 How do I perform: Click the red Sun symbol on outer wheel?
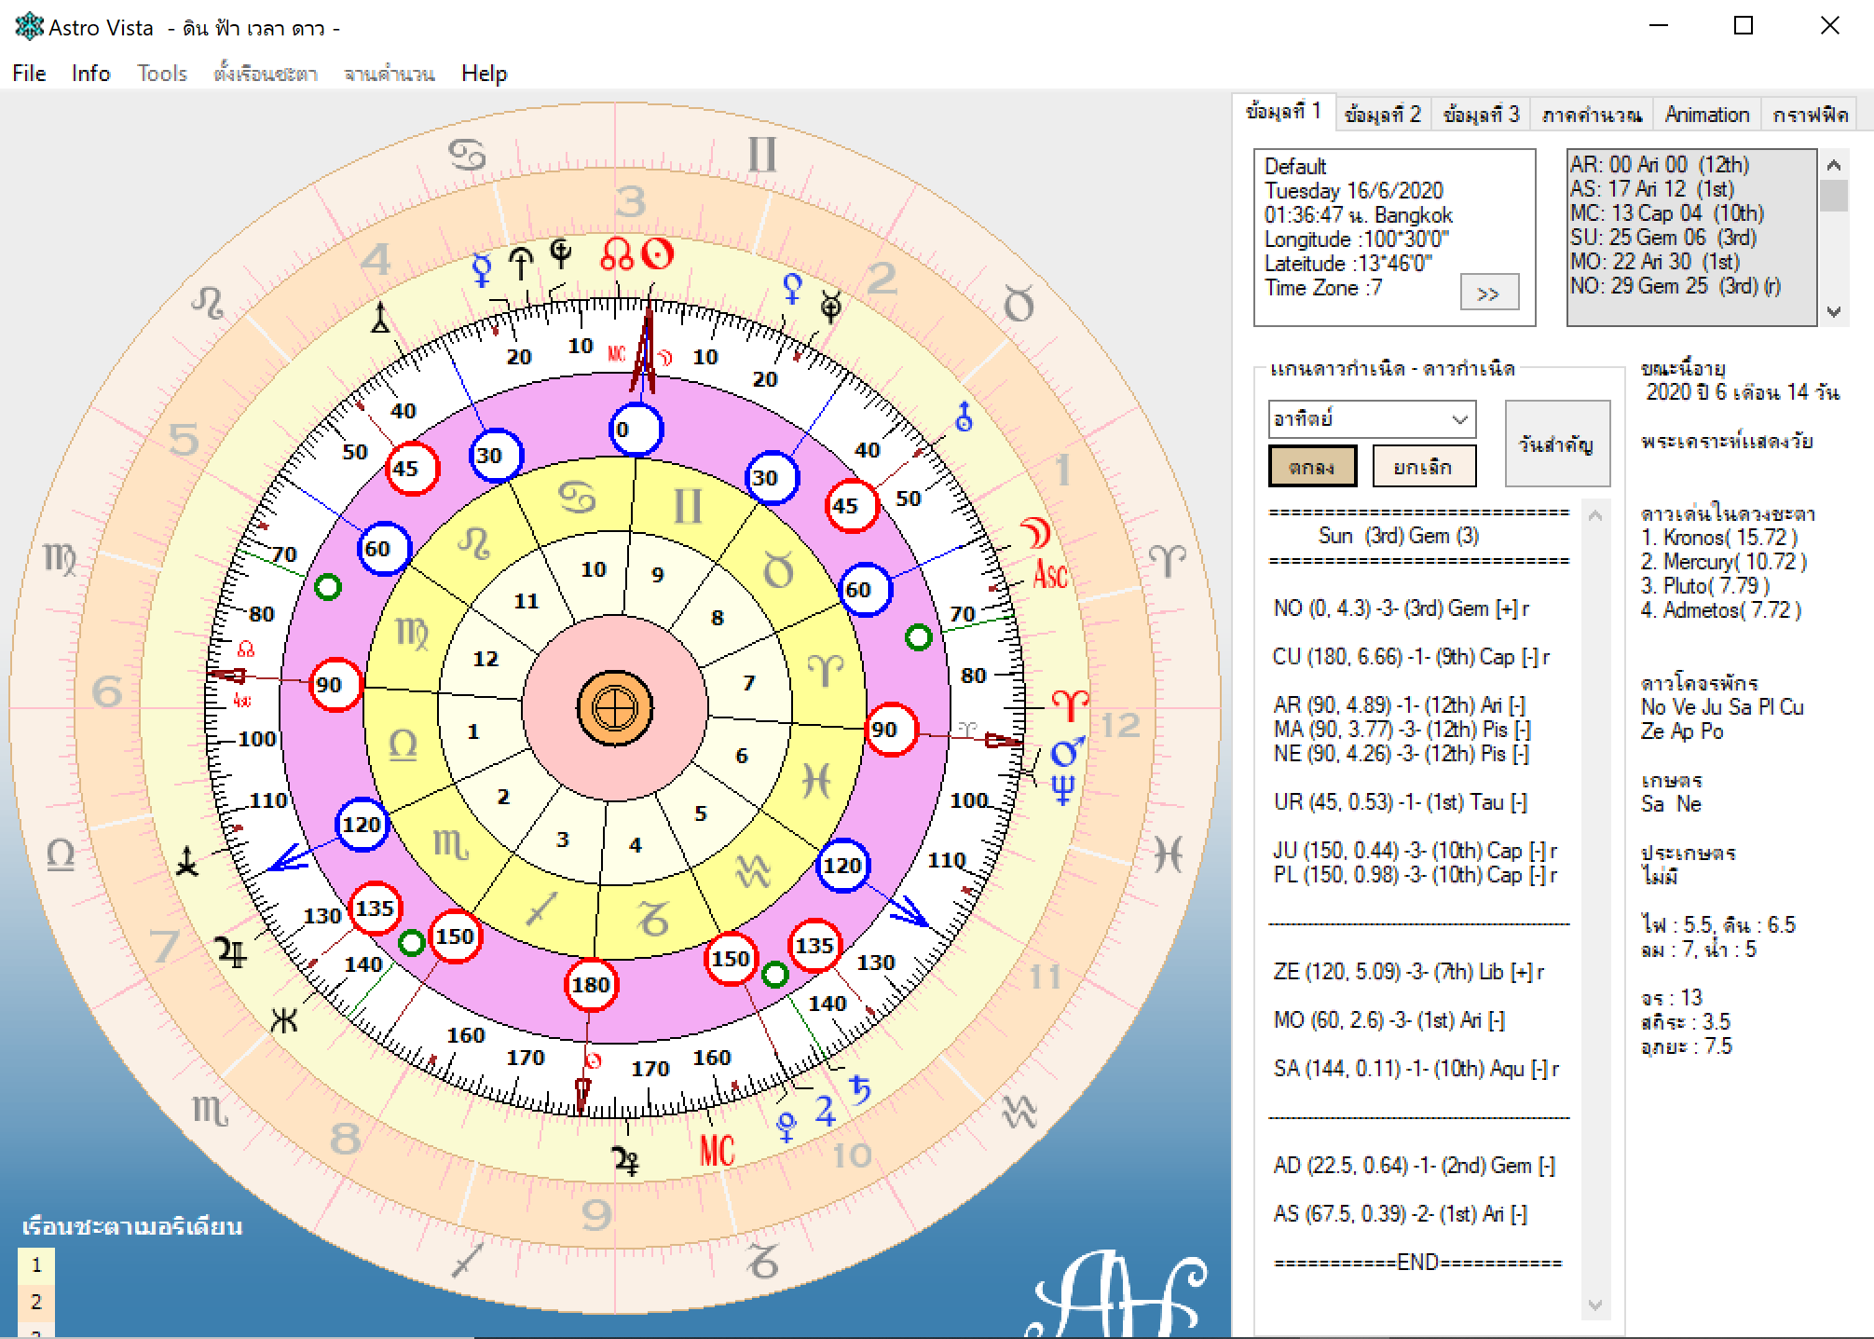click(658, 254)
